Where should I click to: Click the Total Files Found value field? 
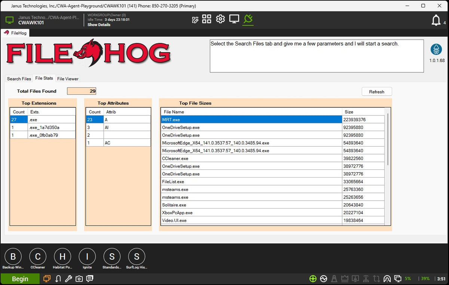coord(82,91)
